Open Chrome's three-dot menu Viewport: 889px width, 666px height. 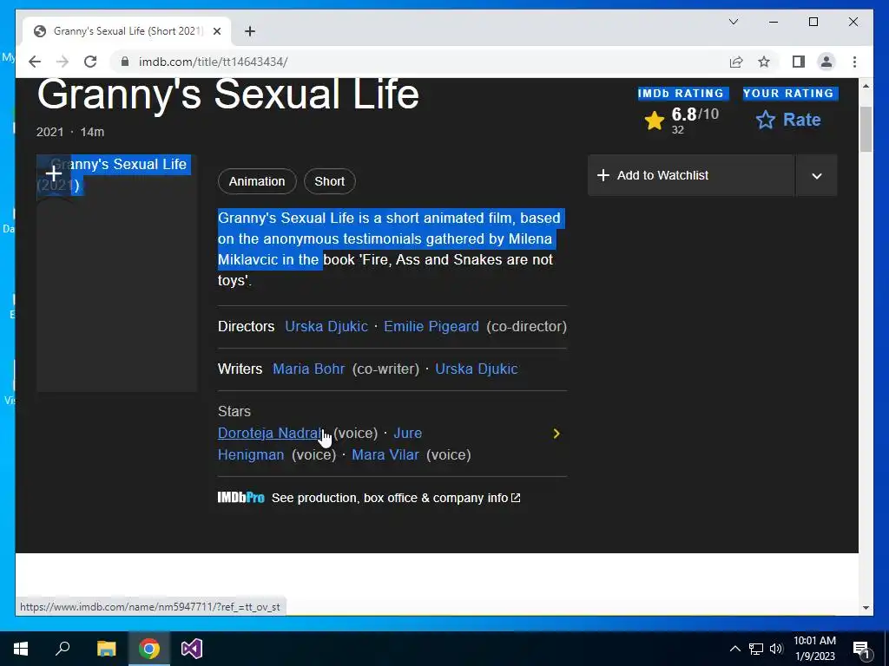pos(854,62)
